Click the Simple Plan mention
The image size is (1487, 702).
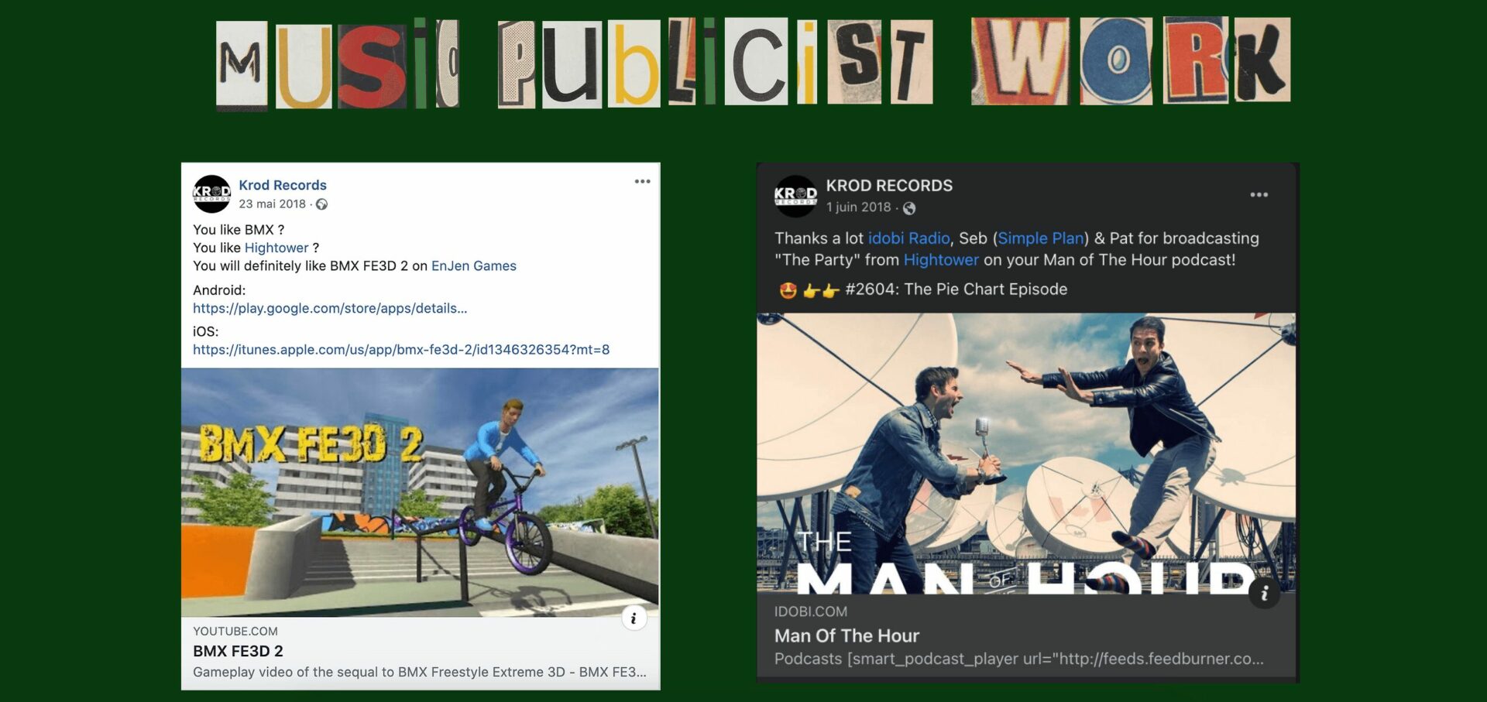tap(1041, 238)
